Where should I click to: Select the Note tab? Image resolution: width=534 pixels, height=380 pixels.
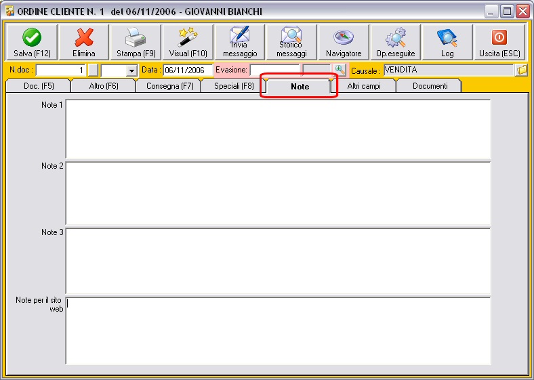point(300,87)
